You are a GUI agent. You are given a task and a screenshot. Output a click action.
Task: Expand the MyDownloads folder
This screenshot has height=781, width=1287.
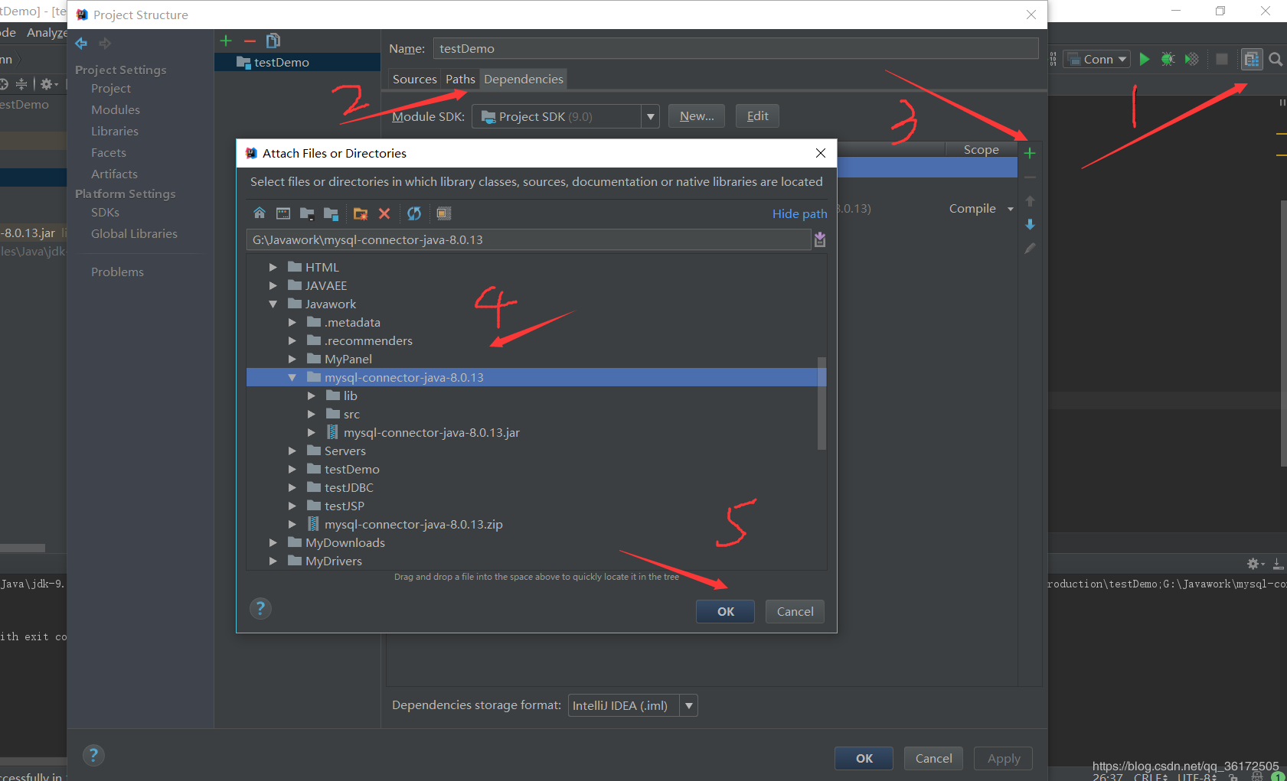coord(273,542)
